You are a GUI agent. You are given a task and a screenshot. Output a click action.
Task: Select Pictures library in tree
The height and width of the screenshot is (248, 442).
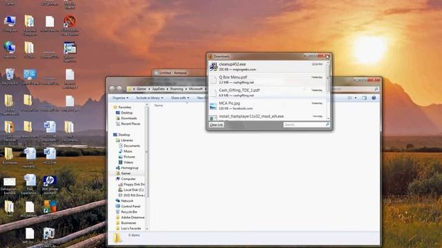coord(126,156)
